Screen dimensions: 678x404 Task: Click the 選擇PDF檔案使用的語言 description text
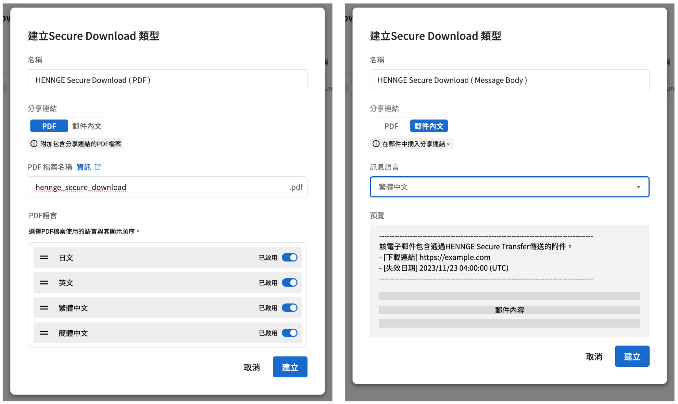(84, 231)
